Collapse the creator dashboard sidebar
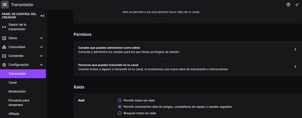The image size is (302, 118). click(x=42, y=16)
